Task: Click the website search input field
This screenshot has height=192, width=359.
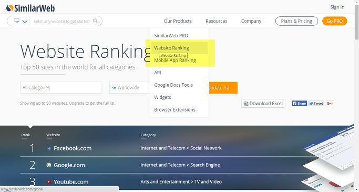Action: coord(61,21)
